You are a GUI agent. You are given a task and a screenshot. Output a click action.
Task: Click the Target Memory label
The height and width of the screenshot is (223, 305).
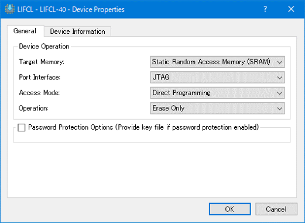pyautogui.click(x=42, y=62)
